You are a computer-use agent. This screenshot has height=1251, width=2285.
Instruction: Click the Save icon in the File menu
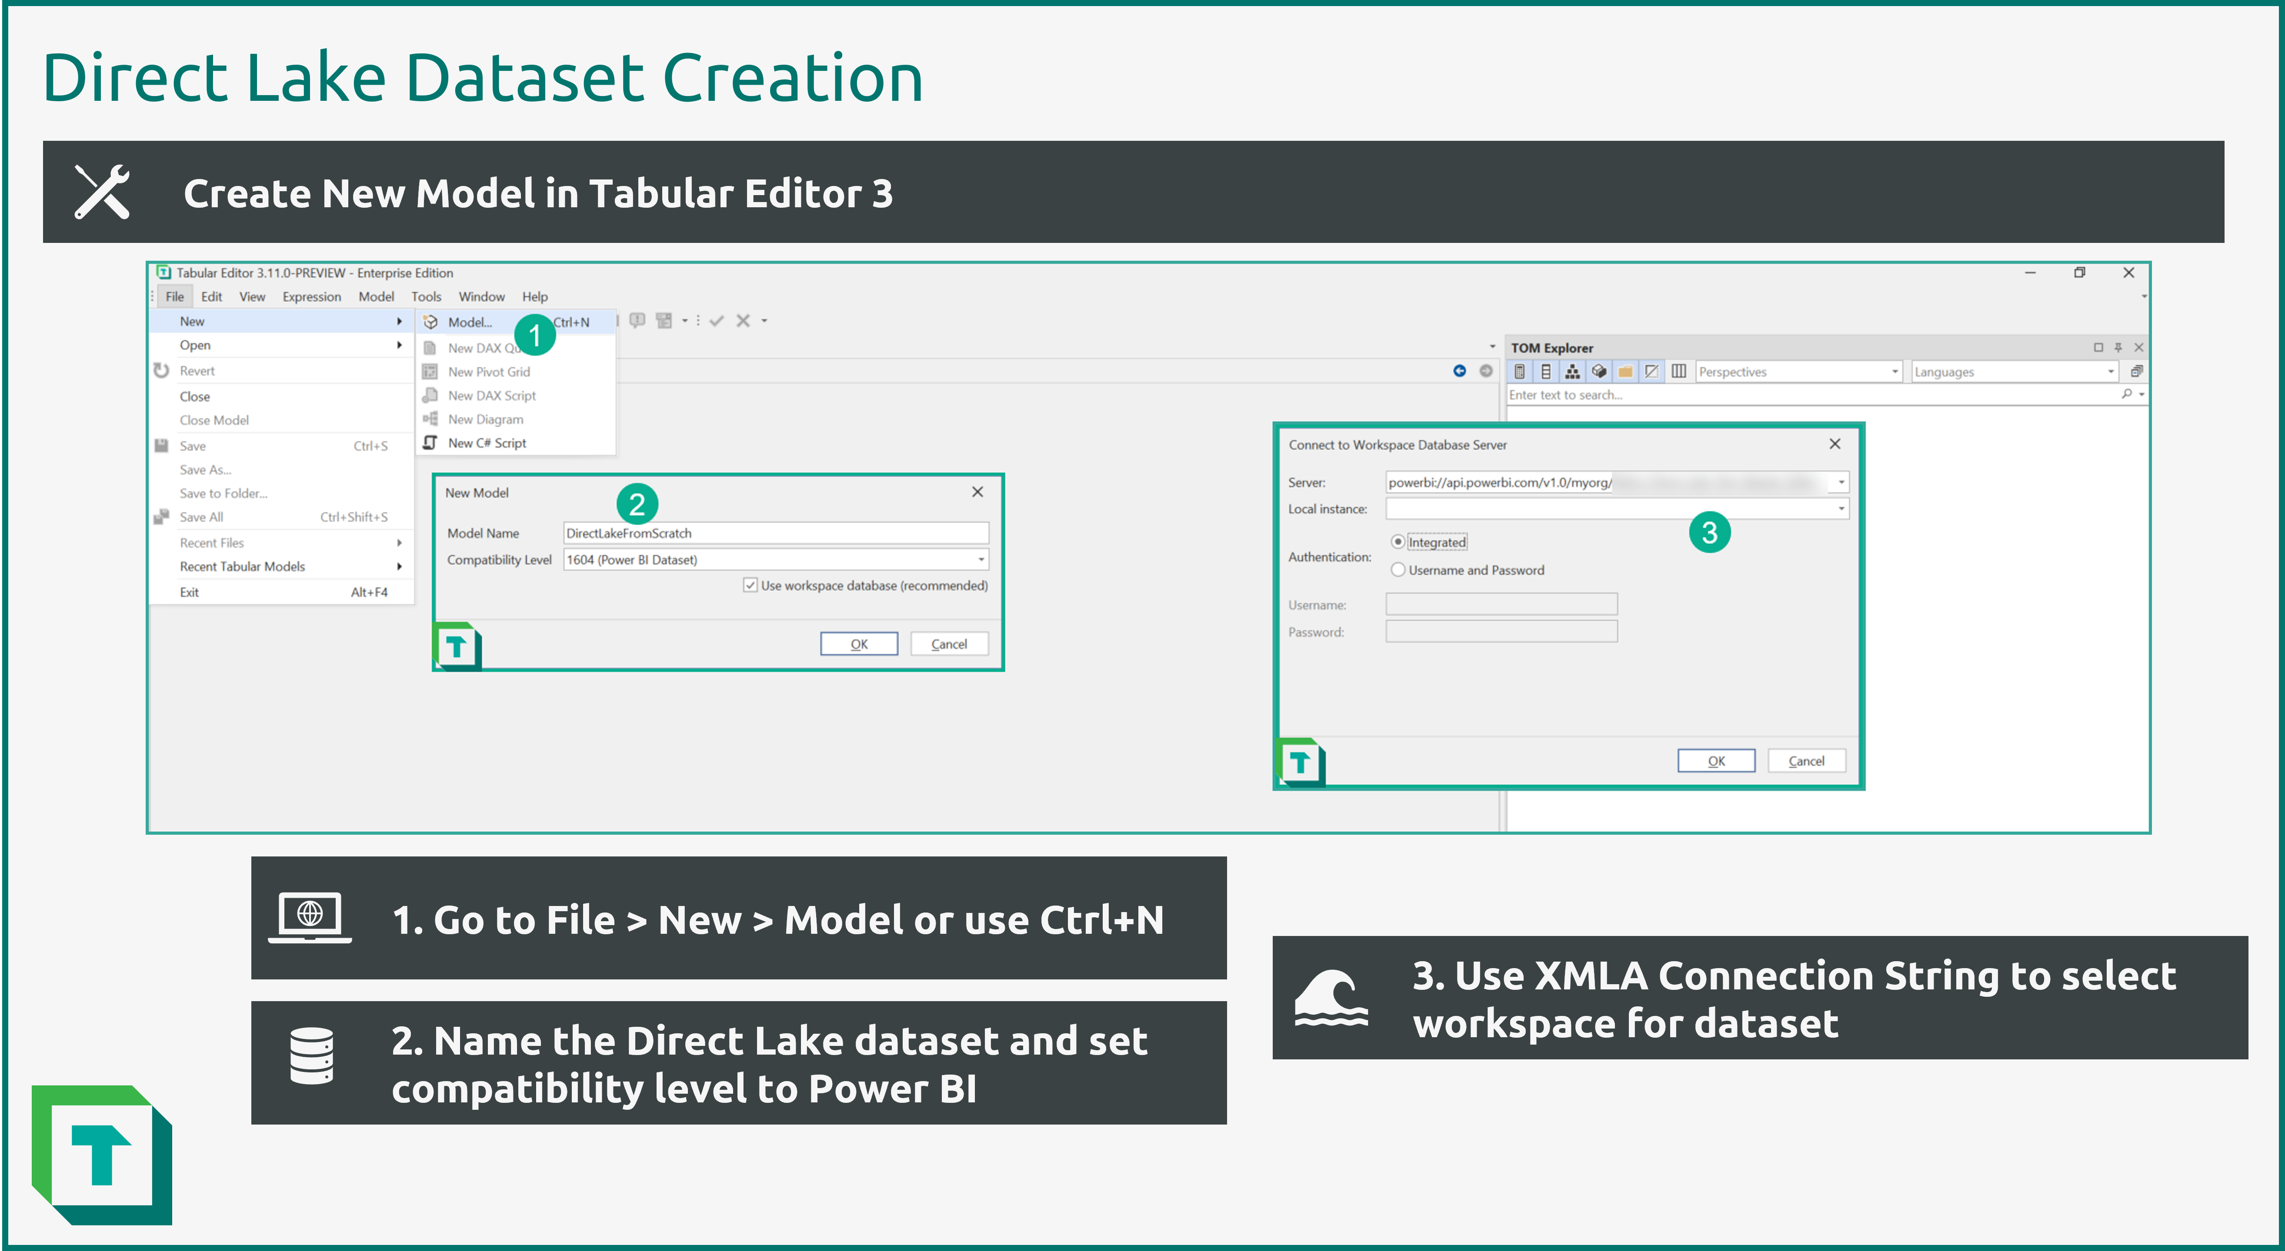click(161, 446)
